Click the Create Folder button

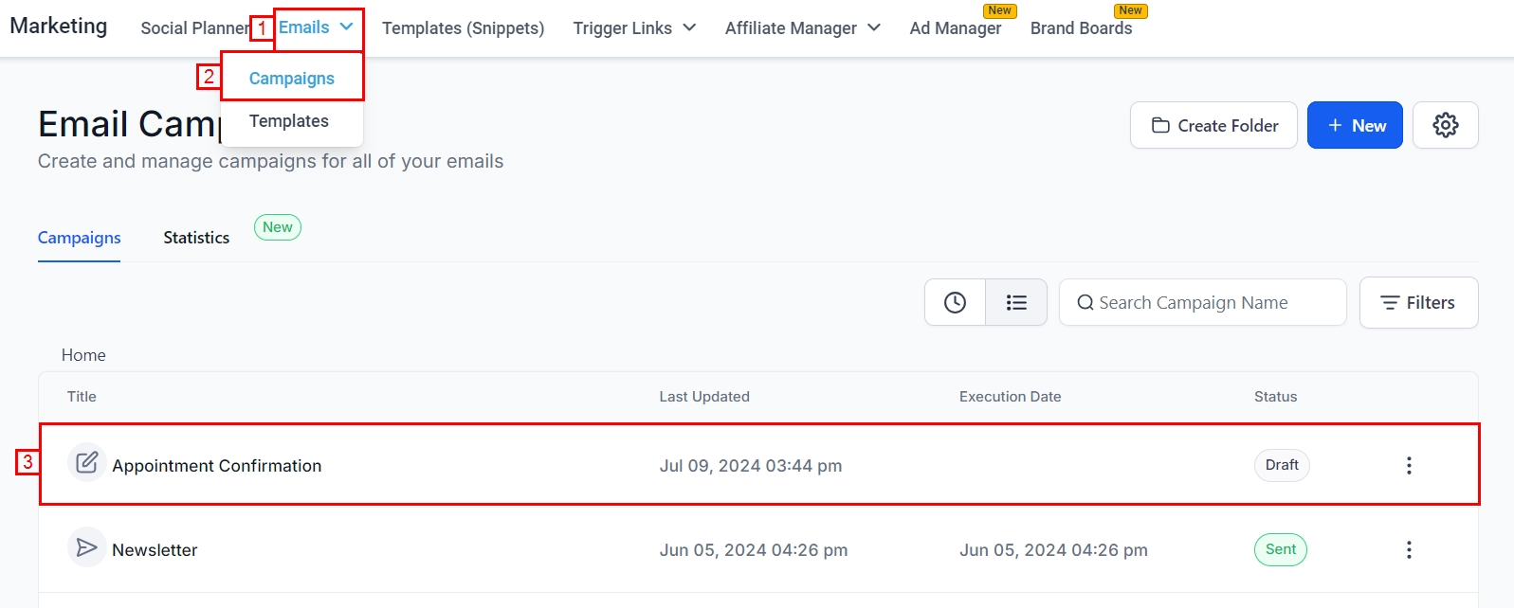tap(1213, 125)
